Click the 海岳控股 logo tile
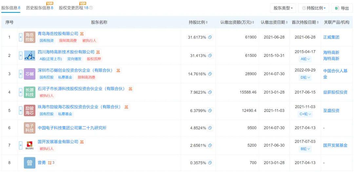The image size is (354, 172). tap(29, 37)
